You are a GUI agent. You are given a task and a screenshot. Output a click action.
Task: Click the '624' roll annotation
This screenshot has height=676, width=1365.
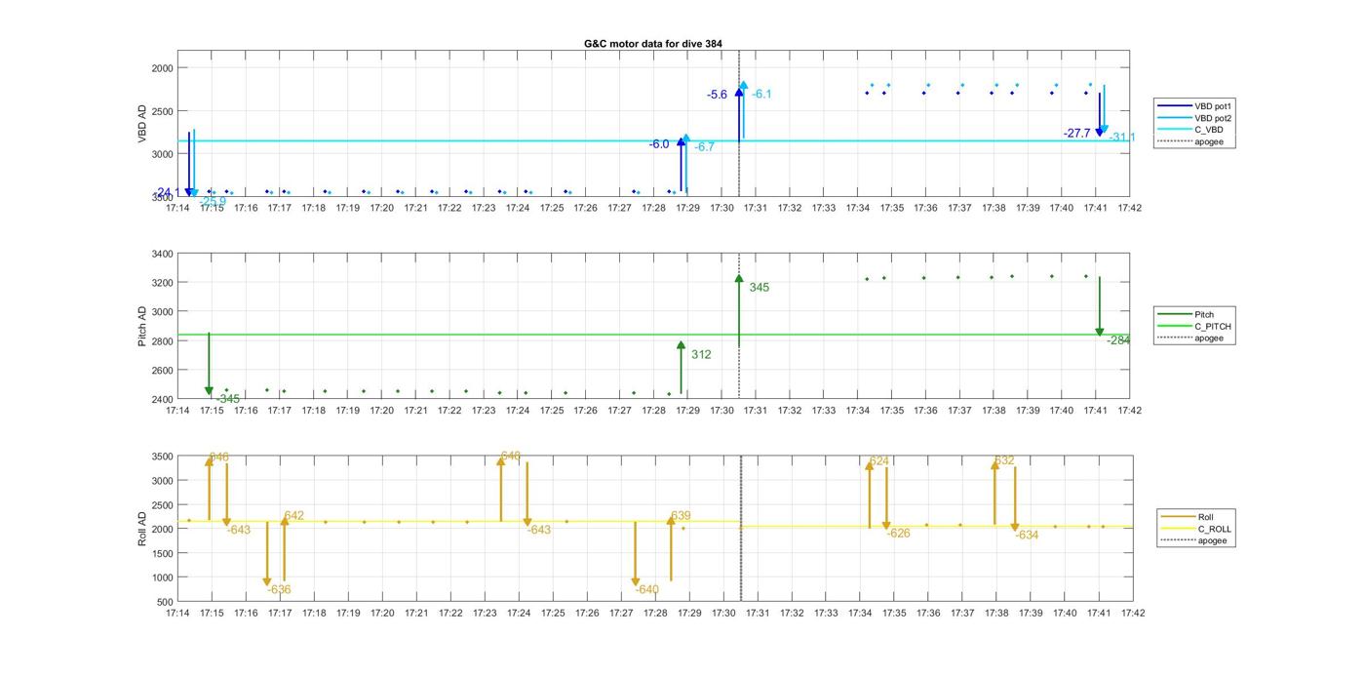pos(878,461)
